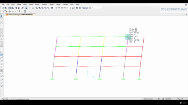Click the Start Animation button
The height and width of the screenshot is (105, 188).
[149, 99]
